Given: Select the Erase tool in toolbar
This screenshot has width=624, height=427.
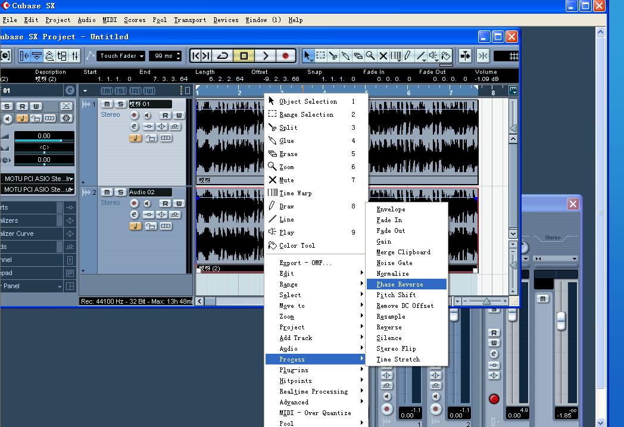Looking at the screenshot, I should pyautogui.click(x=358, y=56).
